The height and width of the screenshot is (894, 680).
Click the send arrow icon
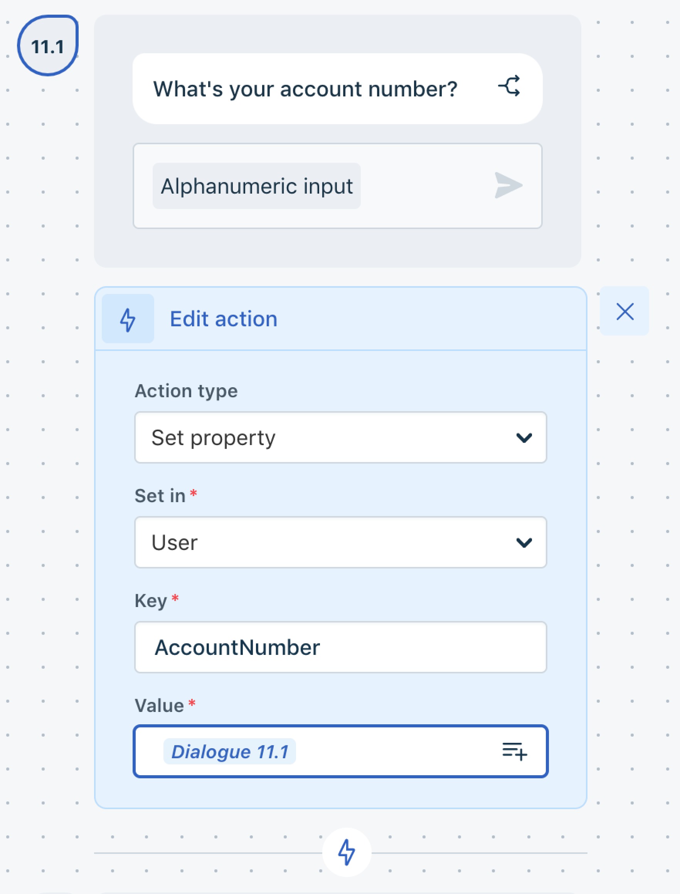coord(508,186)
